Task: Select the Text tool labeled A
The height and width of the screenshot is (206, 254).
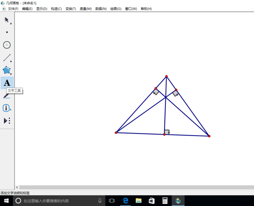Action: (x=7, y=83)
